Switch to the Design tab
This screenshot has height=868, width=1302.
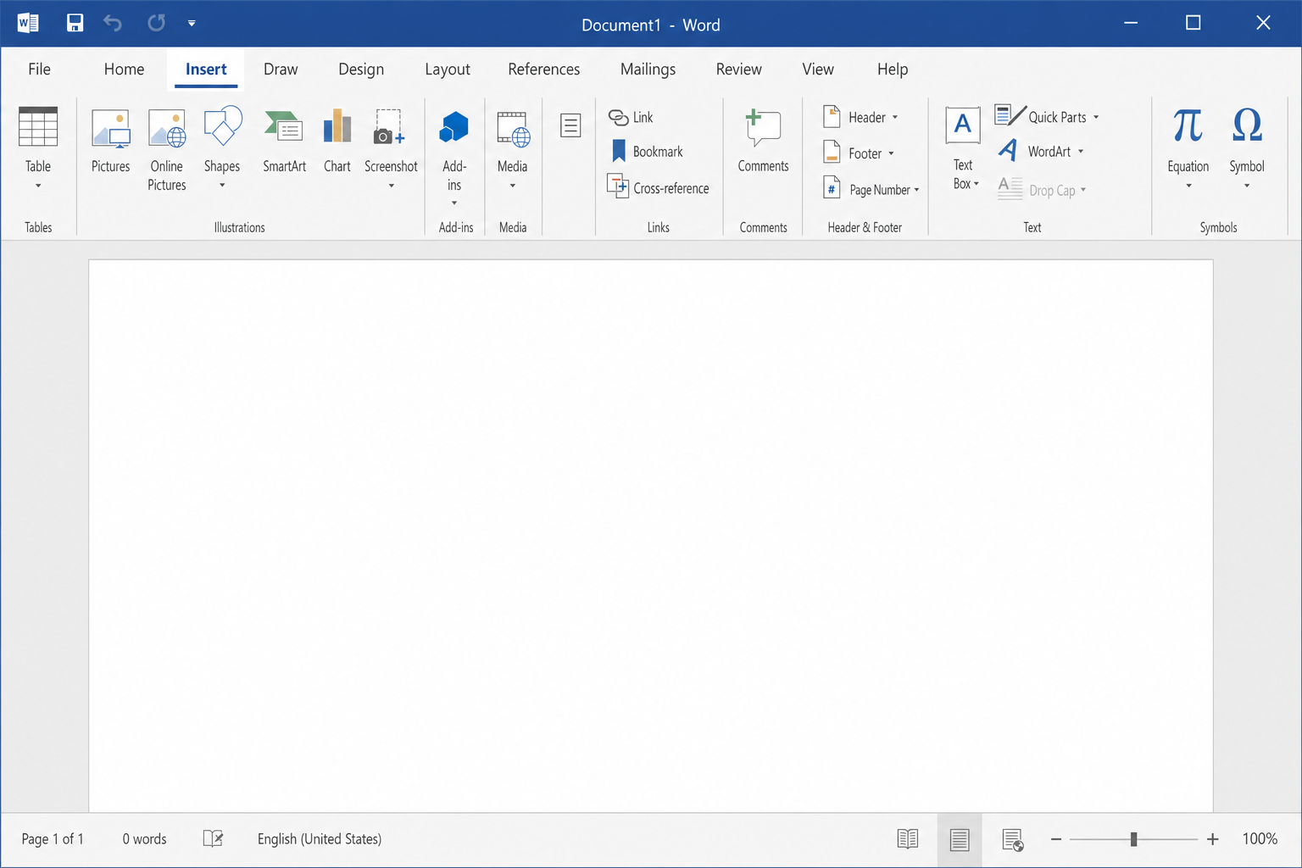(361, 70)
